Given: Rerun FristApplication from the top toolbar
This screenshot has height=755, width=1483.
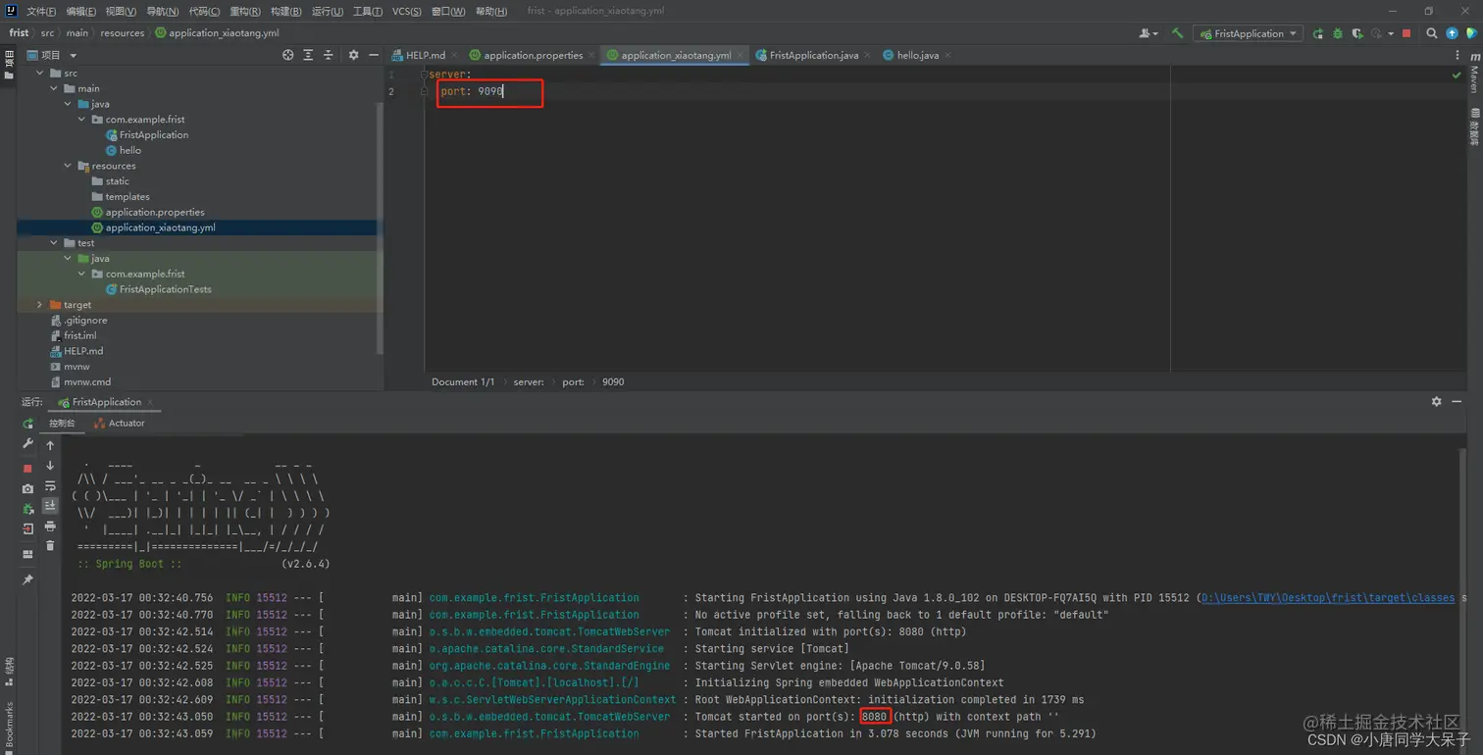Looking at the screenshot, I should click(x=1318, y=33).
